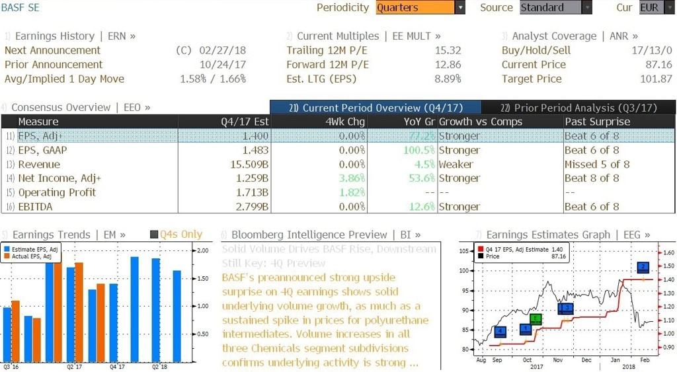Open Earnings Trends EM link
The image size is (677, 372).
tap(69, 235)
